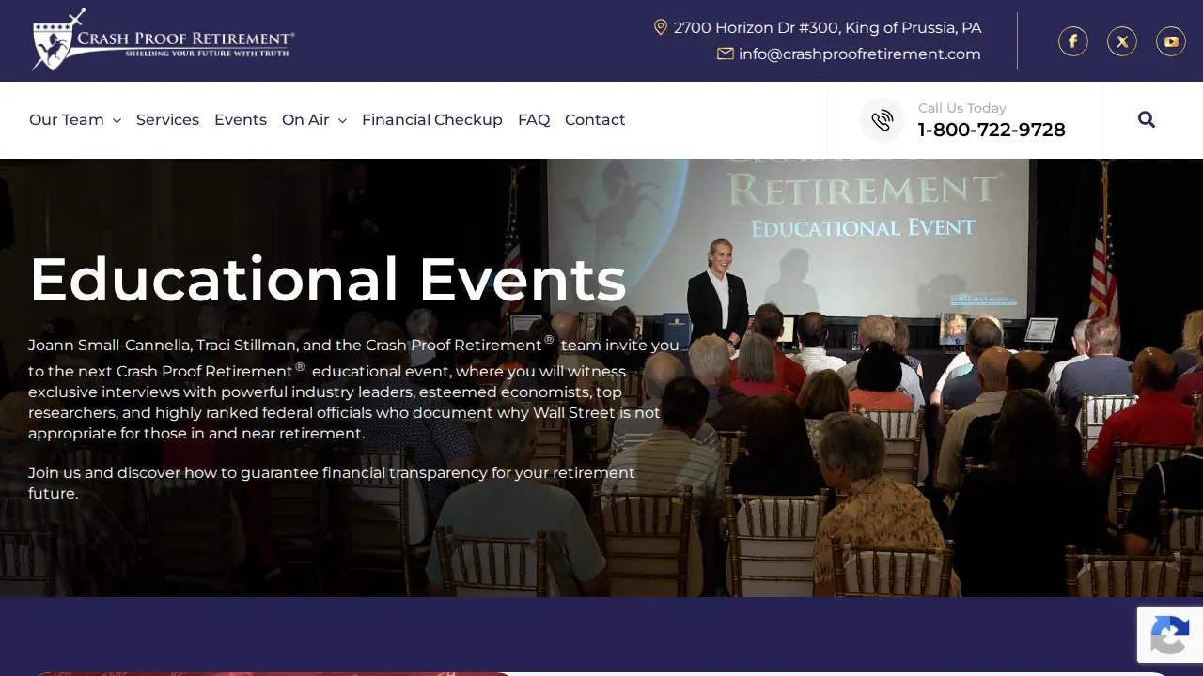Image resolution: width=1203 pixels, height=676 pixels.
Task: Open the Services menu item
Action: (x=167, y=119)
